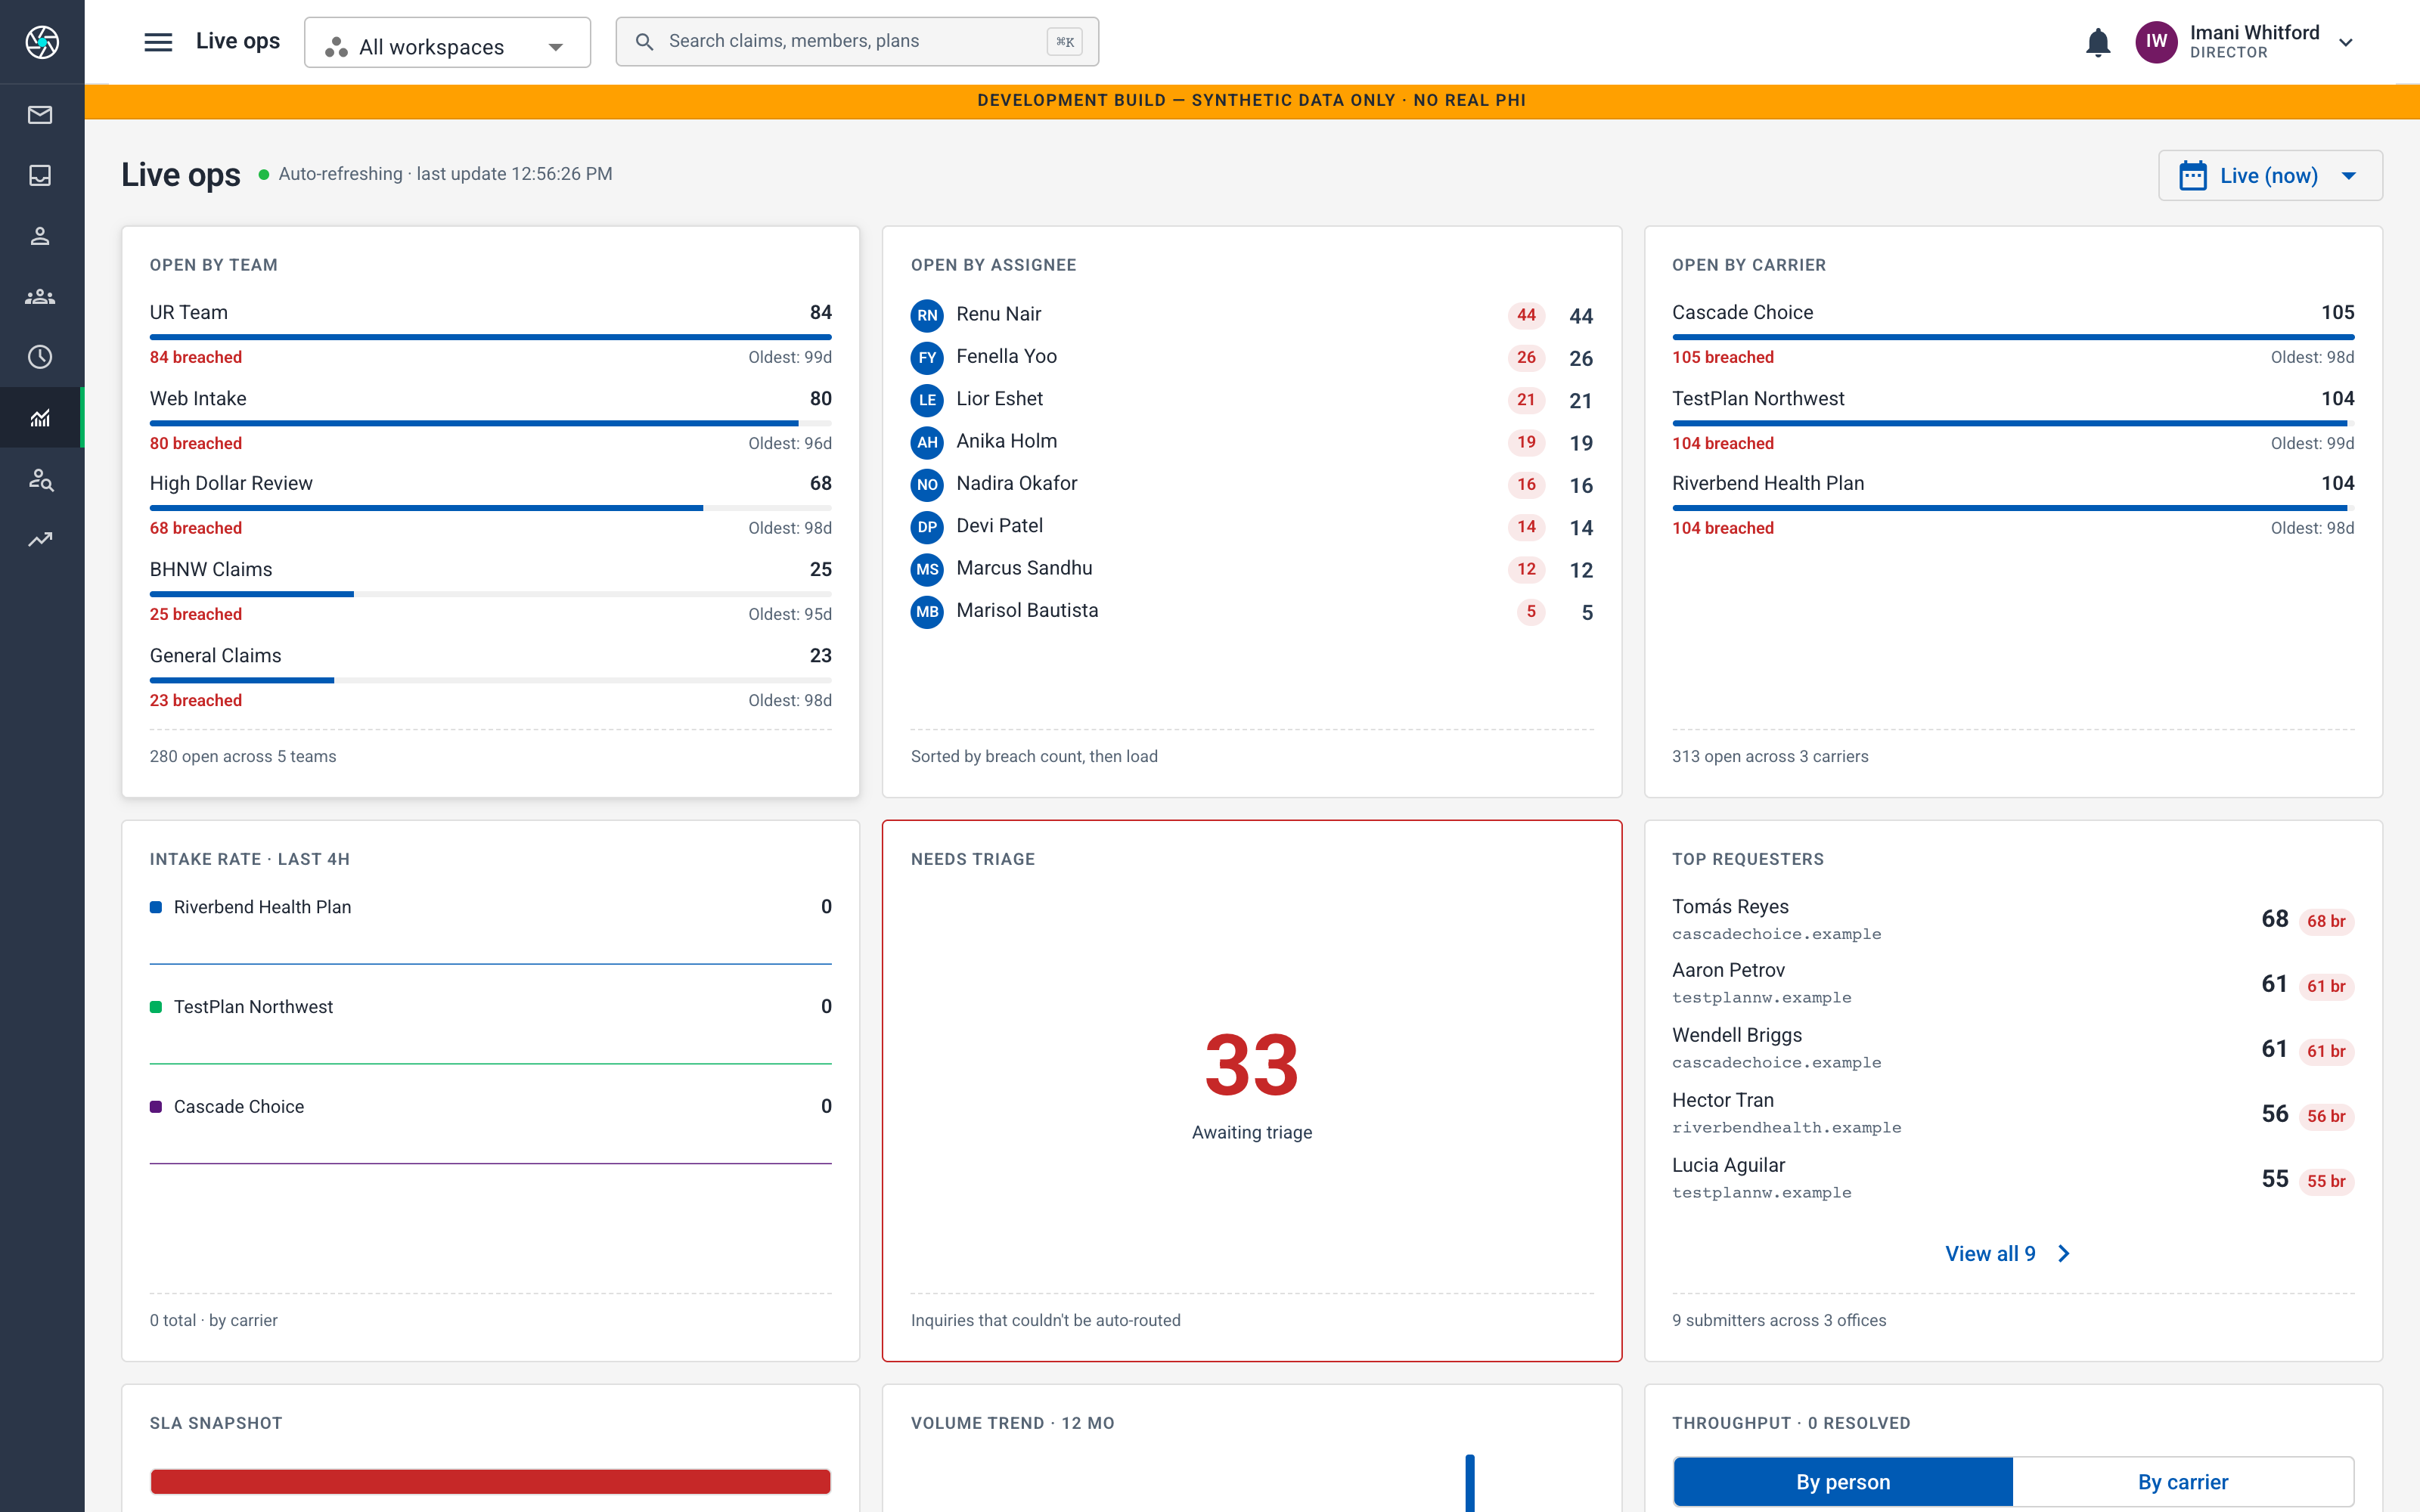2420x1512 pixels.
Task: Click Cascade Choice legend in Intake Rate
Action: 227,1107
